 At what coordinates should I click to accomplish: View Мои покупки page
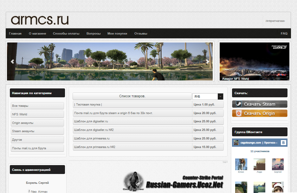[117, 34]
